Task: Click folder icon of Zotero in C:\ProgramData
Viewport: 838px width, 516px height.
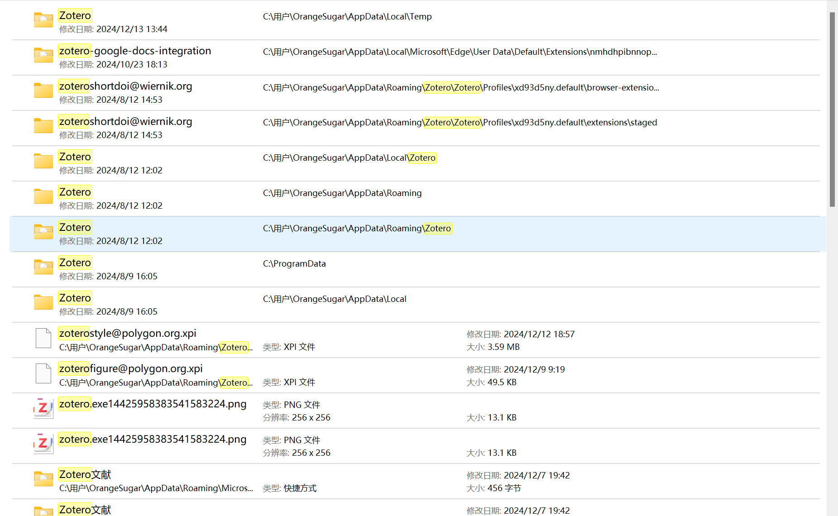Action: point(43,267)
